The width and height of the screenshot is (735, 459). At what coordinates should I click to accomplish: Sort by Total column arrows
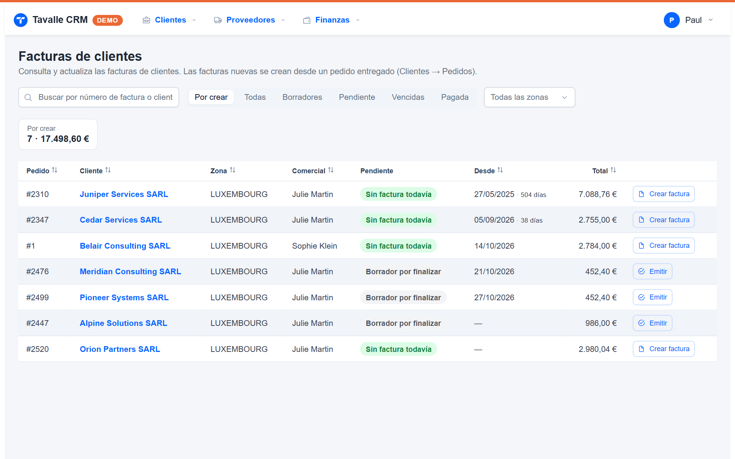point(613,170)
